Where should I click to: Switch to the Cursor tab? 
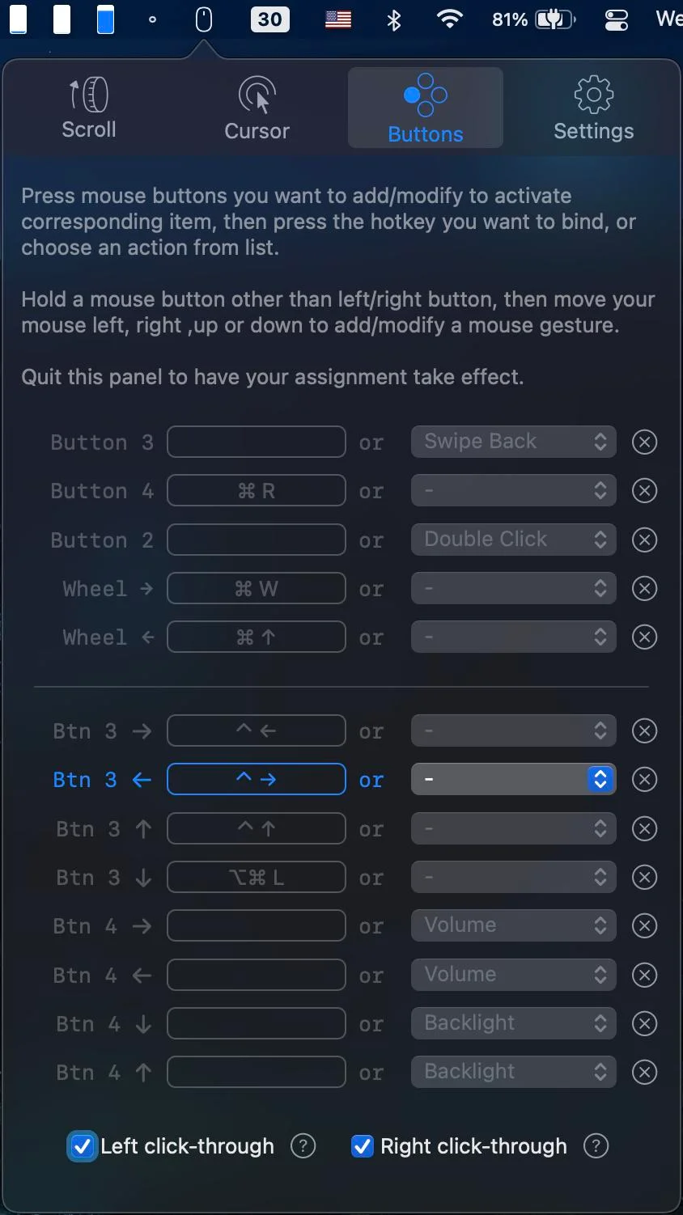click(x=257, y=108)
